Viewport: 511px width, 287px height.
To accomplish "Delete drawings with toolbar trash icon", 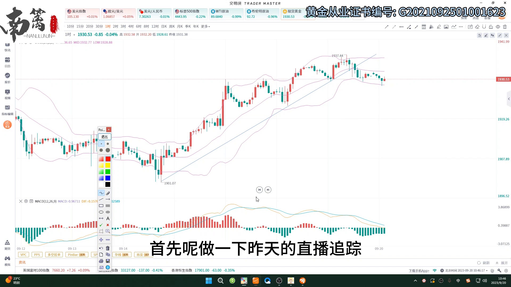I will pos(505,27).
